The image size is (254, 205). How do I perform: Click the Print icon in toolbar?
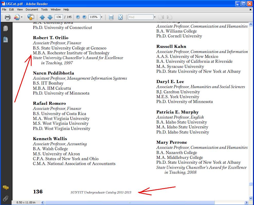[x=7, y=17]
